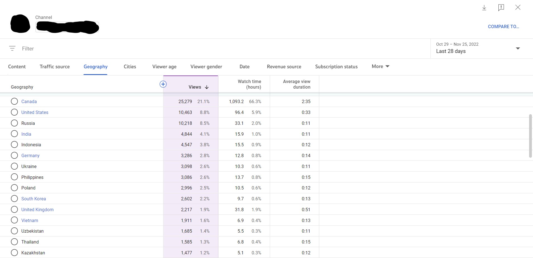
Task: Select the Ukraine radio button
Action: [x=14, y=166]
